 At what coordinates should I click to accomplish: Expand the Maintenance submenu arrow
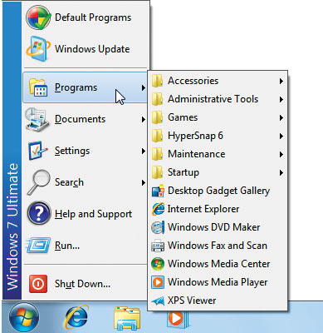pos(281,154)
